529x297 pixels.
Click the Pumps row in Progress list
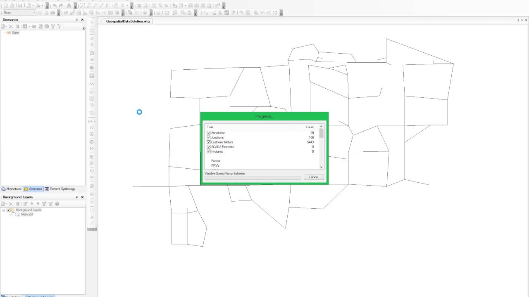point(216,161)
